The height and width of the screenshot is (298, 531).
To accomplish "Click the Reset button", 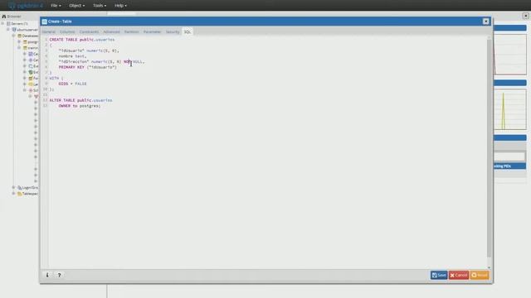I will [x=480, y=275].
